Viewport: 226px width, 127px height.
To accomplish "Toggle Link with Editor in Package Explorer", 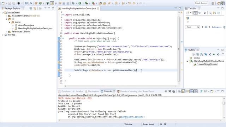I will point(35,8).
